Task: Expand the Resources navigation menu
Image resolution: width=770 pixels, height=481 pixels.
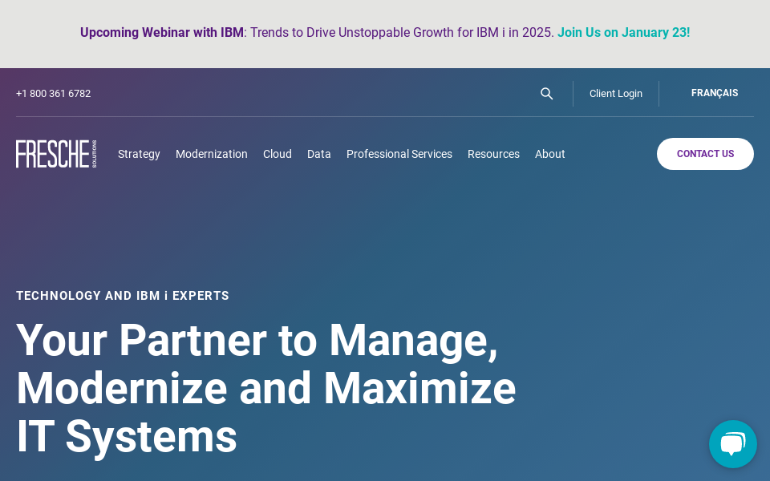Action: [x=493, y=154]
